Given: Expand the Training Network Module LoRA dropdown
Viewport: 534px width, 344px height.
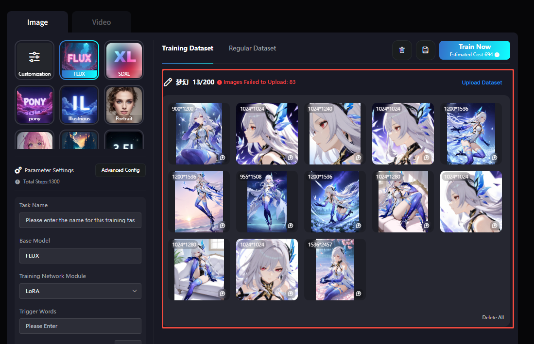Looking at the screenshot, I should click(80, 291).
